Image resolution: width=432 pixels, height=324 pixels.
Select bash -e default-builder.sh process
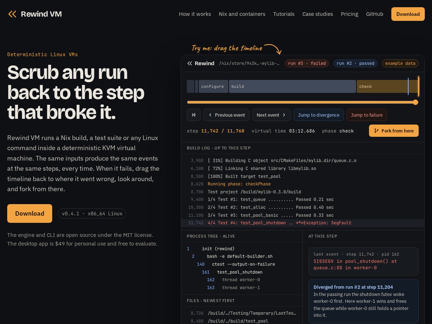click(242, 256)
